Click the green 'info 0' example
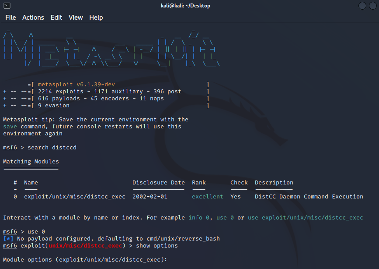The height and width of the screenshot is (269, 379). pyautogui.click(x=199, y=218)
